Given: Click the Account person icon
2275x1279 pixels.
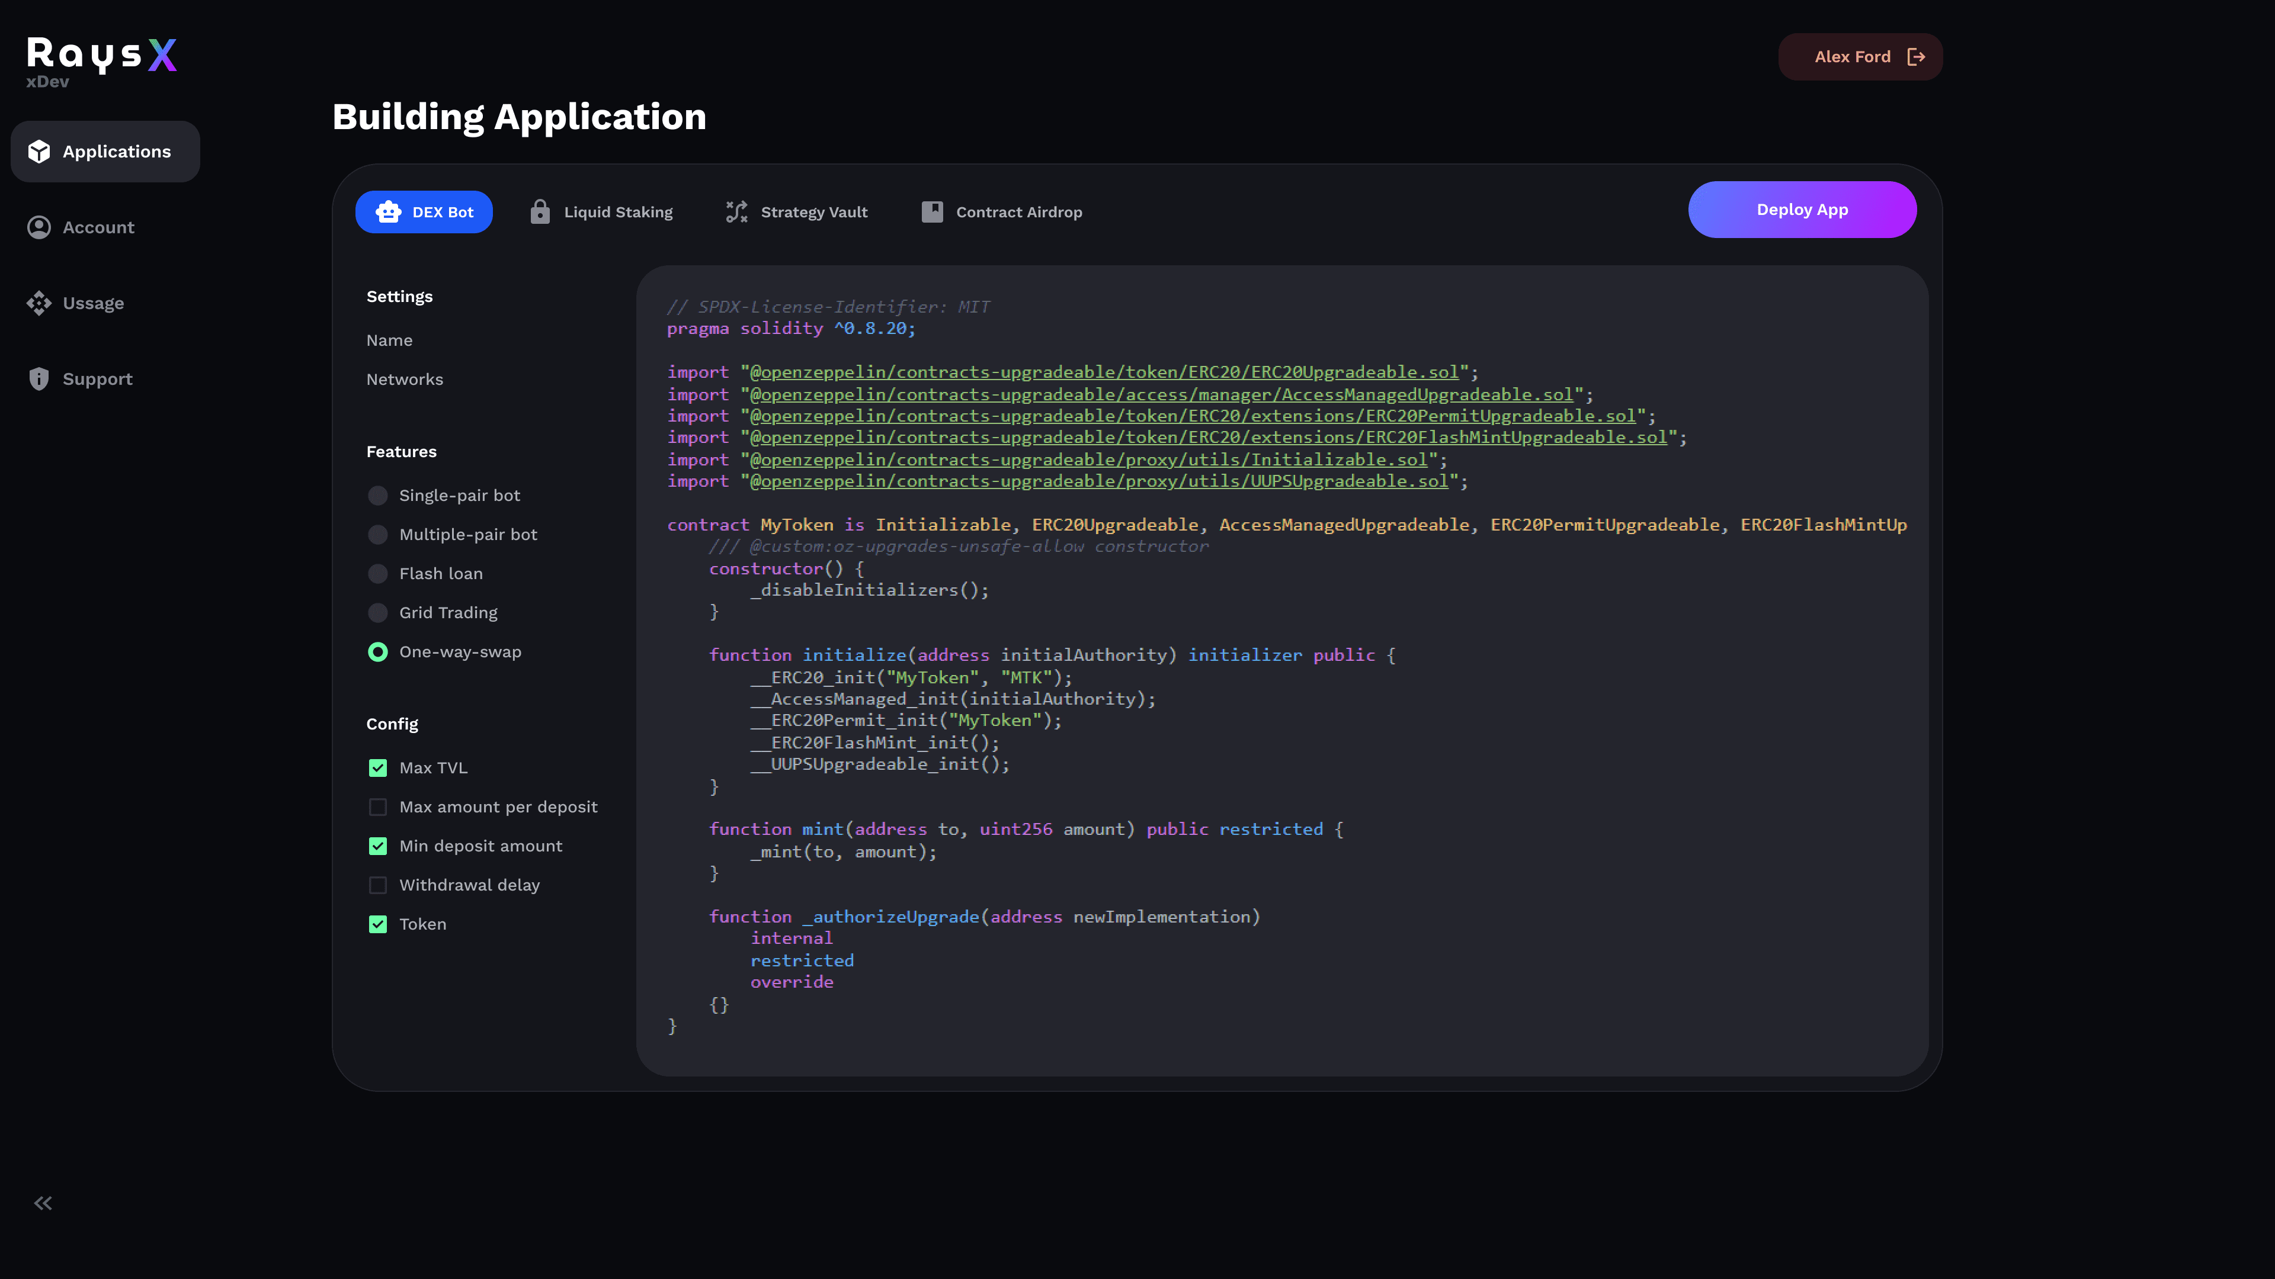Looking at the screenshot, I should click(x=39, y=228).
